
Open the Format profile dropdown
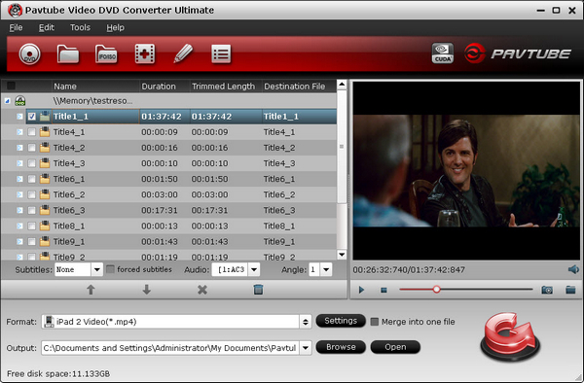tap(306, 322)
